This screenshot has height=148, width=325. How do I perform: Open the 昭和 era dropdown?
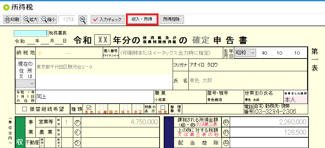tap(246, 53)
